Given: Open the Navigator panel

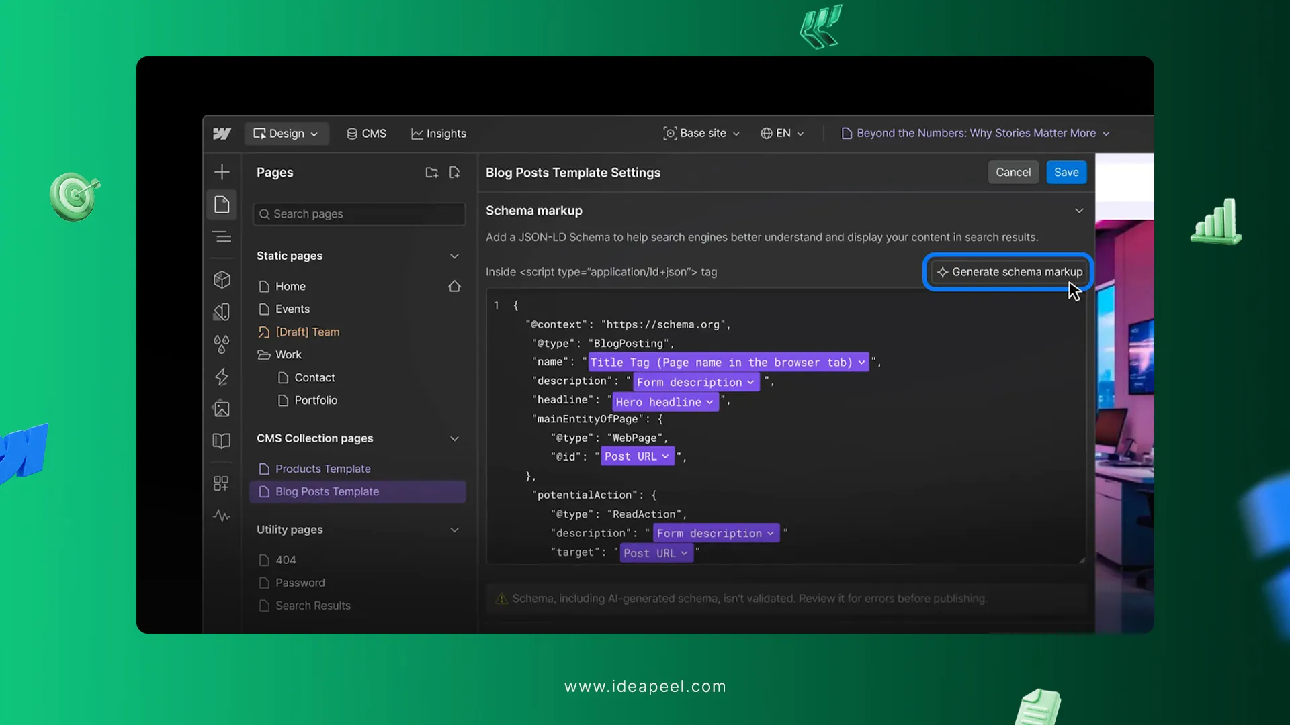Looking at the screenshot, I should coord(222,236).
